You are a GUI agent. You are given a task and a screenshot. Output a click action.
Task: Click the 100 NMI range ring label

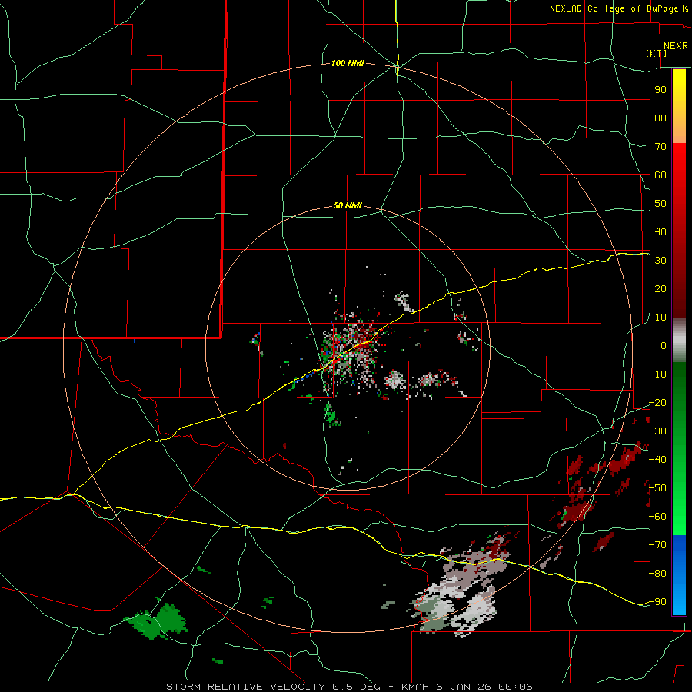click(348, 64)
